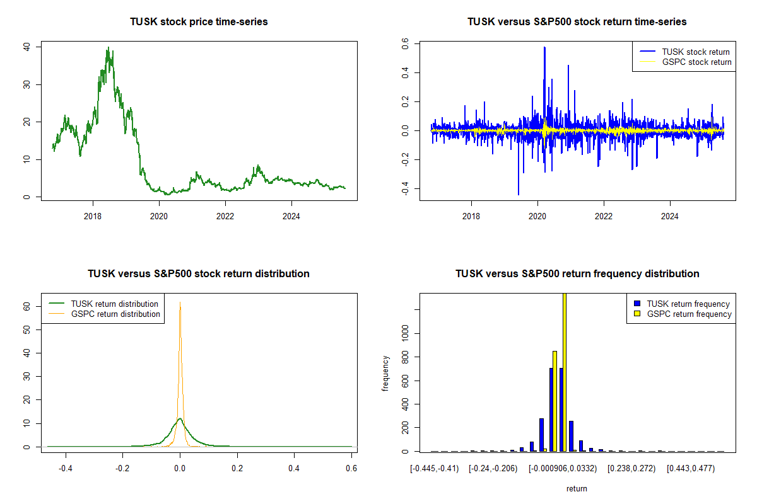The width and height of the screenshot is (757, 504).
Task: Click the 'return' x-axis label below the histogram
Action: point(577,488)
